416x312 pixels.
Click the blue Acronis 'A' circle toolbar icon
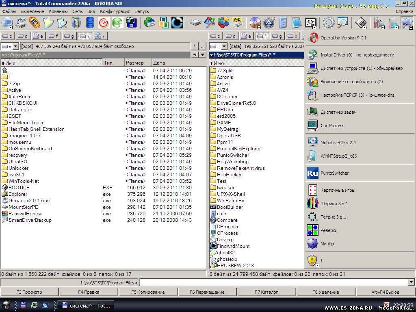pos(269,23)
